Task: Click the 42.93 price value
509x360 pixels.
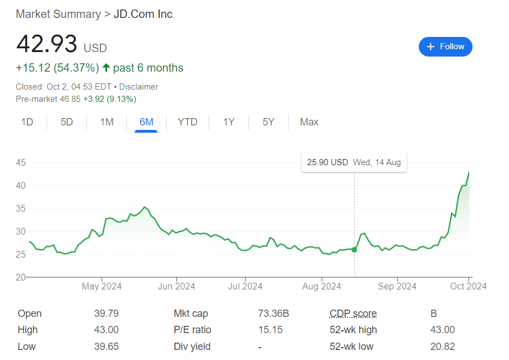Action: coord(47,44)
